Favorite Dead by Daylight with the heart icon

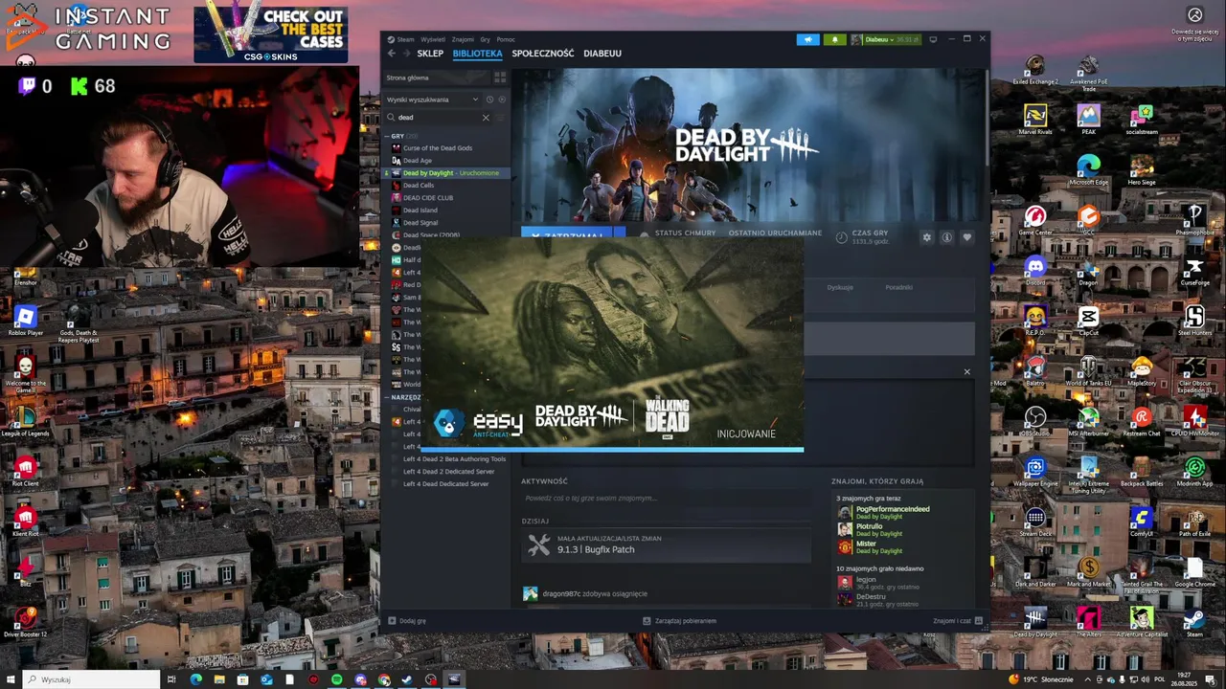pos(966,237)
